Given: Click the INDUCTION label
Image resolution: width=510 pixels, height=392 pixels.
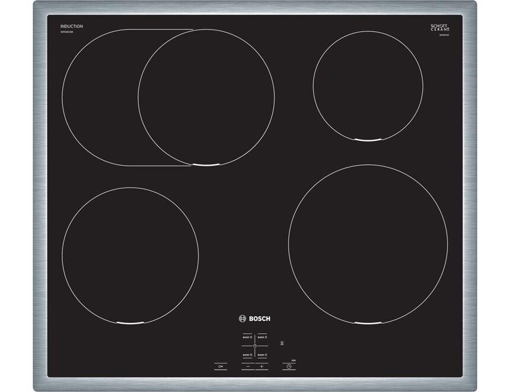Looking at the screenshot, I should coord(71,27).
